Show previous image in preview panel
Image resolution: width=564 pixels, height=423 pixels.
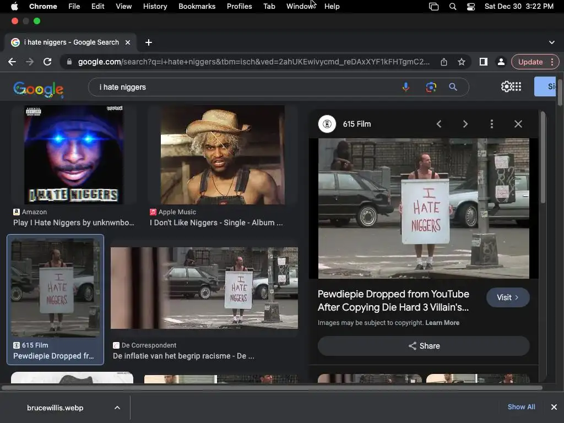(x=439, y=124)
